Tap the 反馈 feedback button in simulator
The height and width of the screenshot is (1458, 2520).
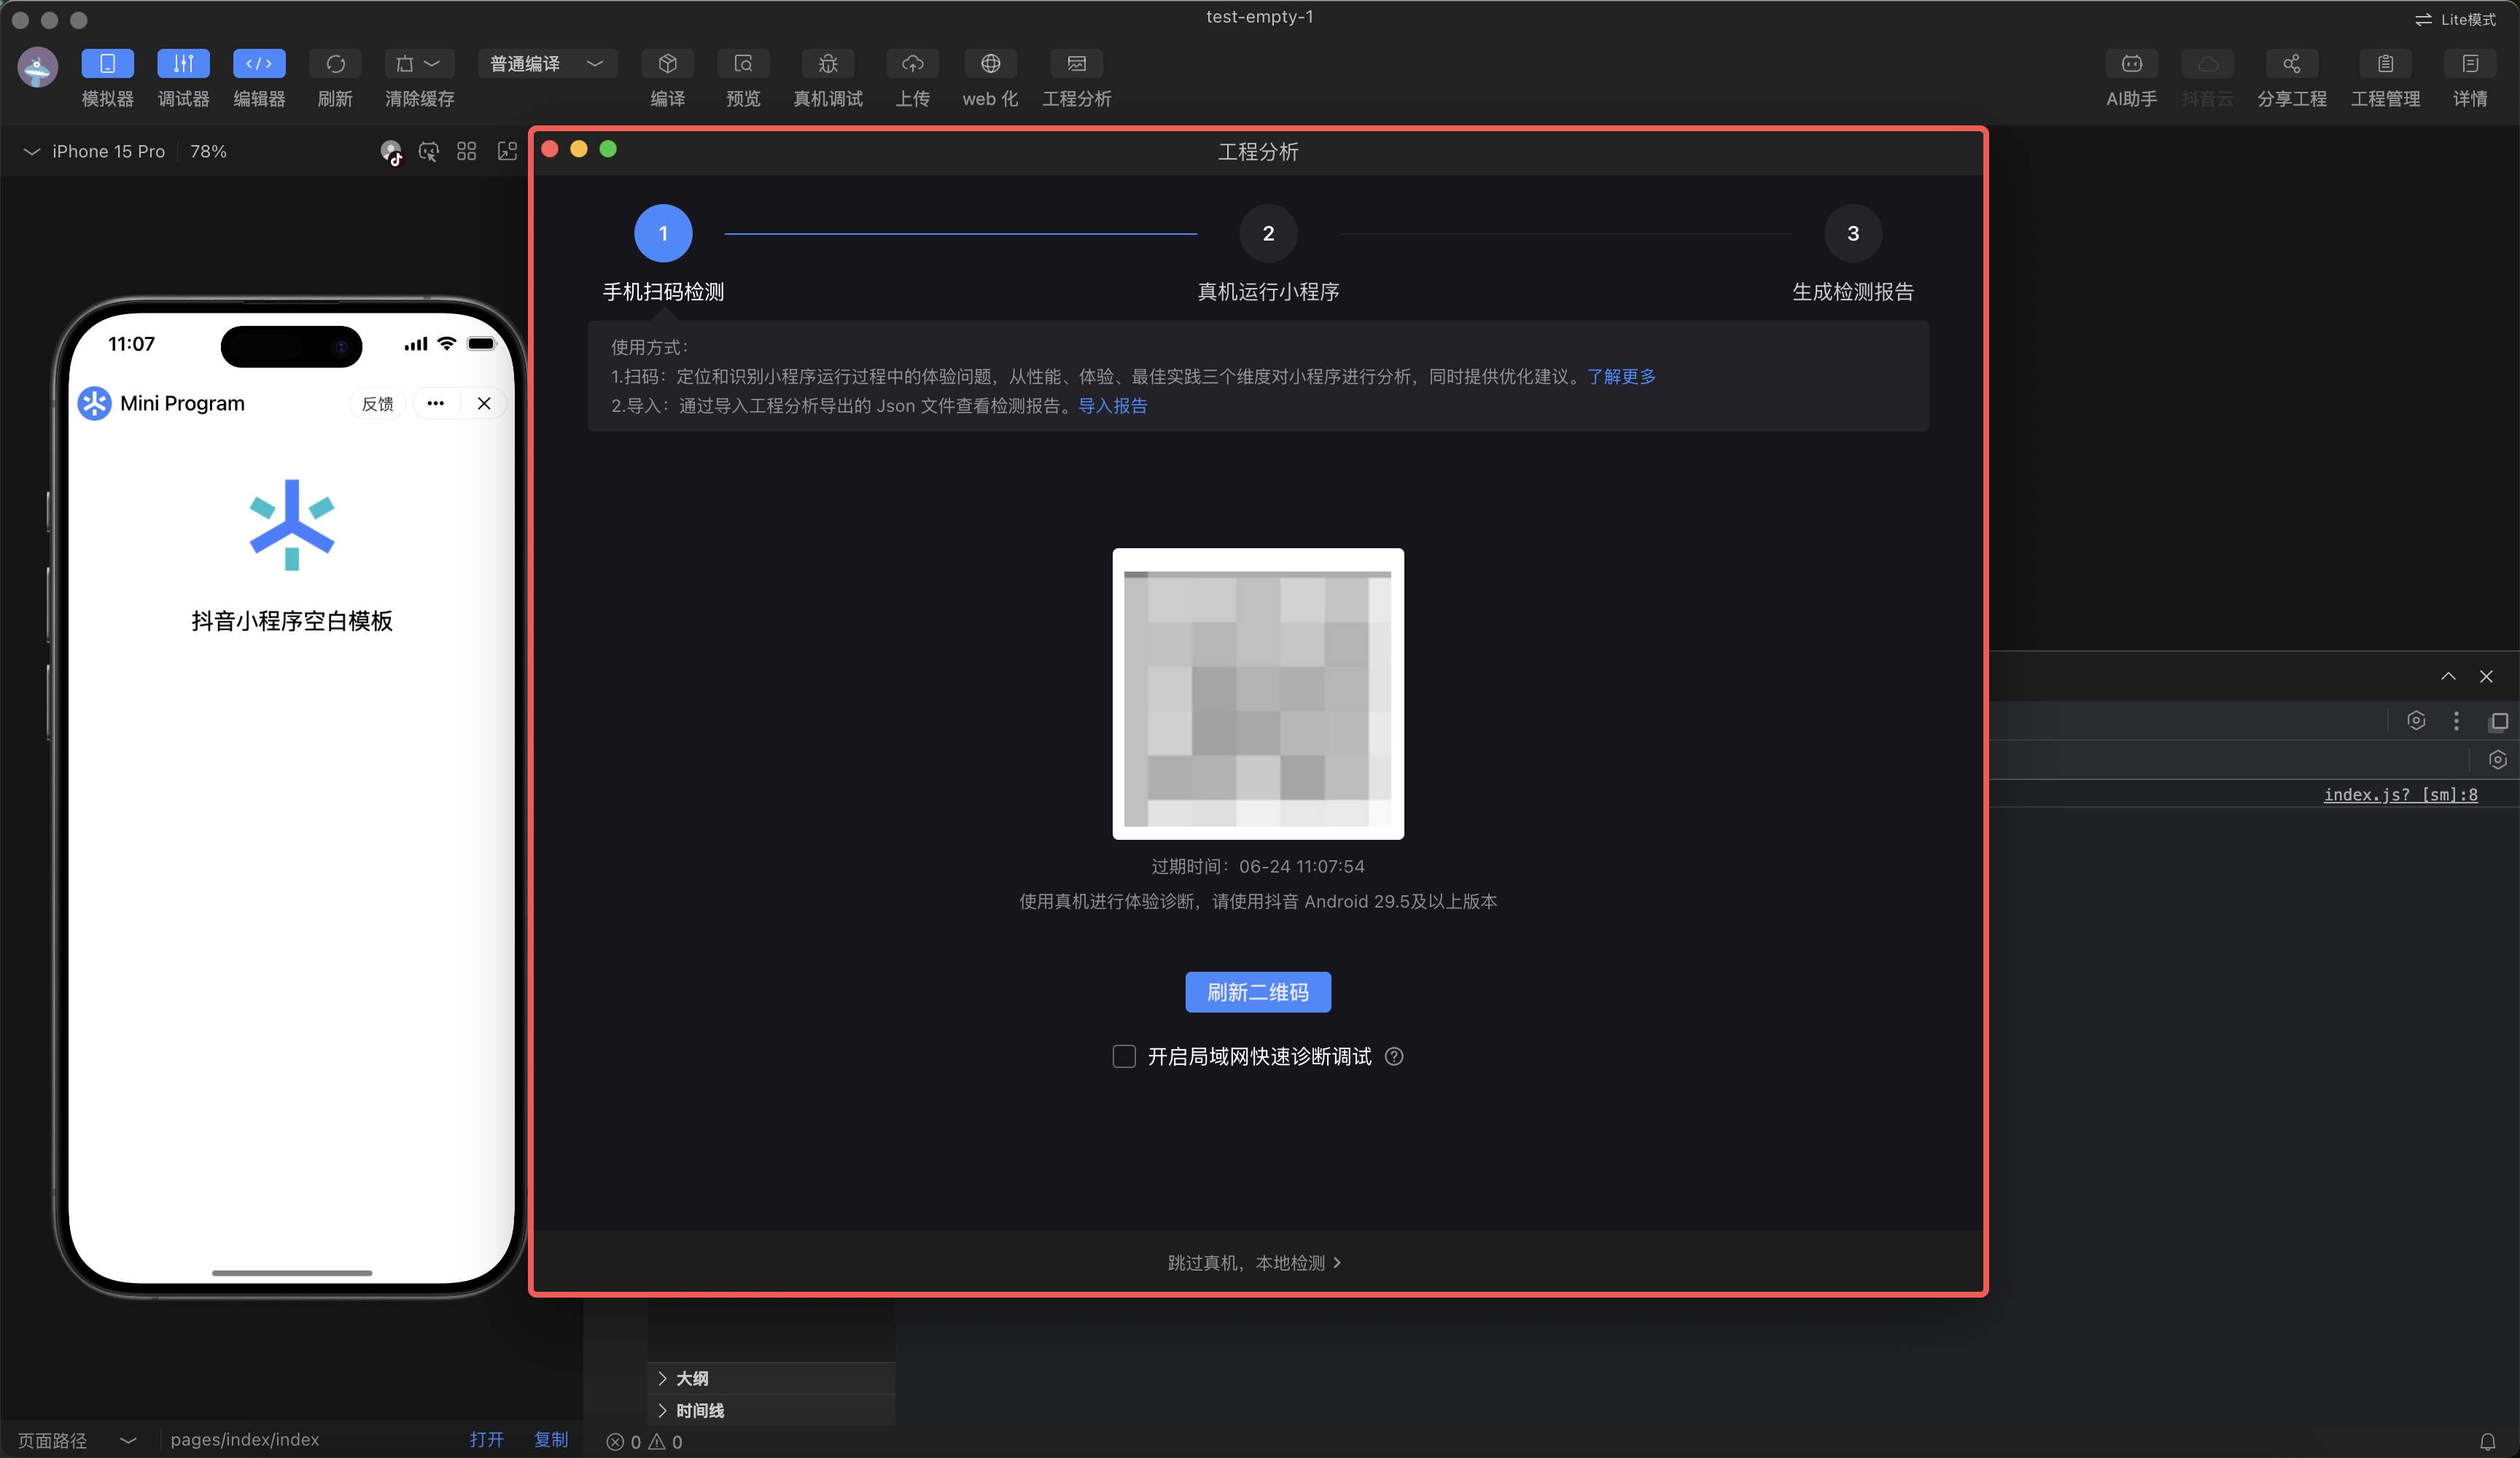coord(377,404)
